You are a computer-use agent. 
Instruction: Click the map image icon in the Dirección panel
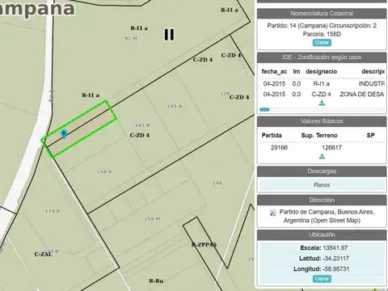(273, 213)
